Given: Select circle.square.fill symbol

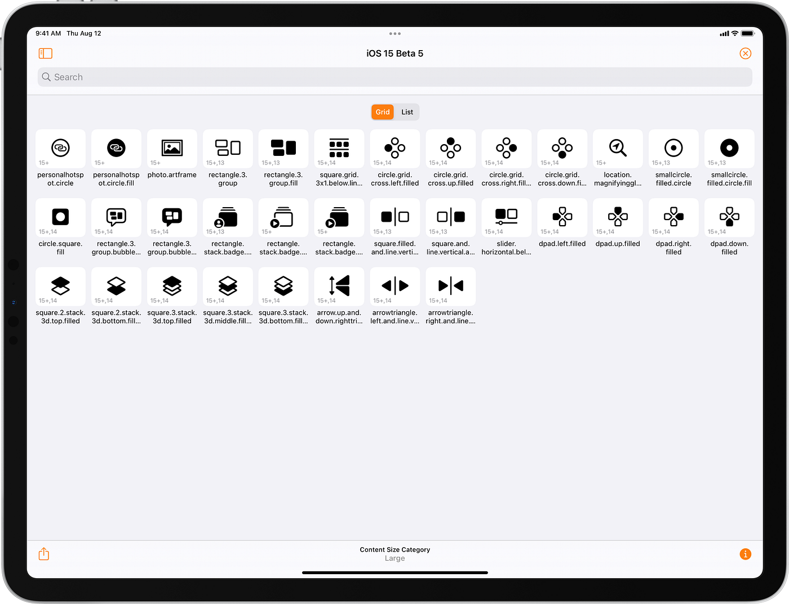Looking at the screenshot, I should (60, 217).
